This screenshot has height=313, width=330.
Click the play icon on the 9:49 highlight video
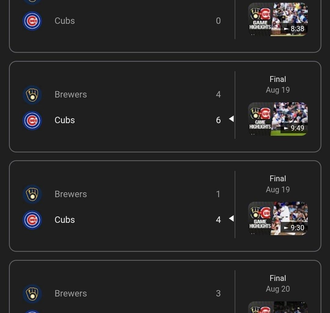pyautogui.click(x=287, y=128)
